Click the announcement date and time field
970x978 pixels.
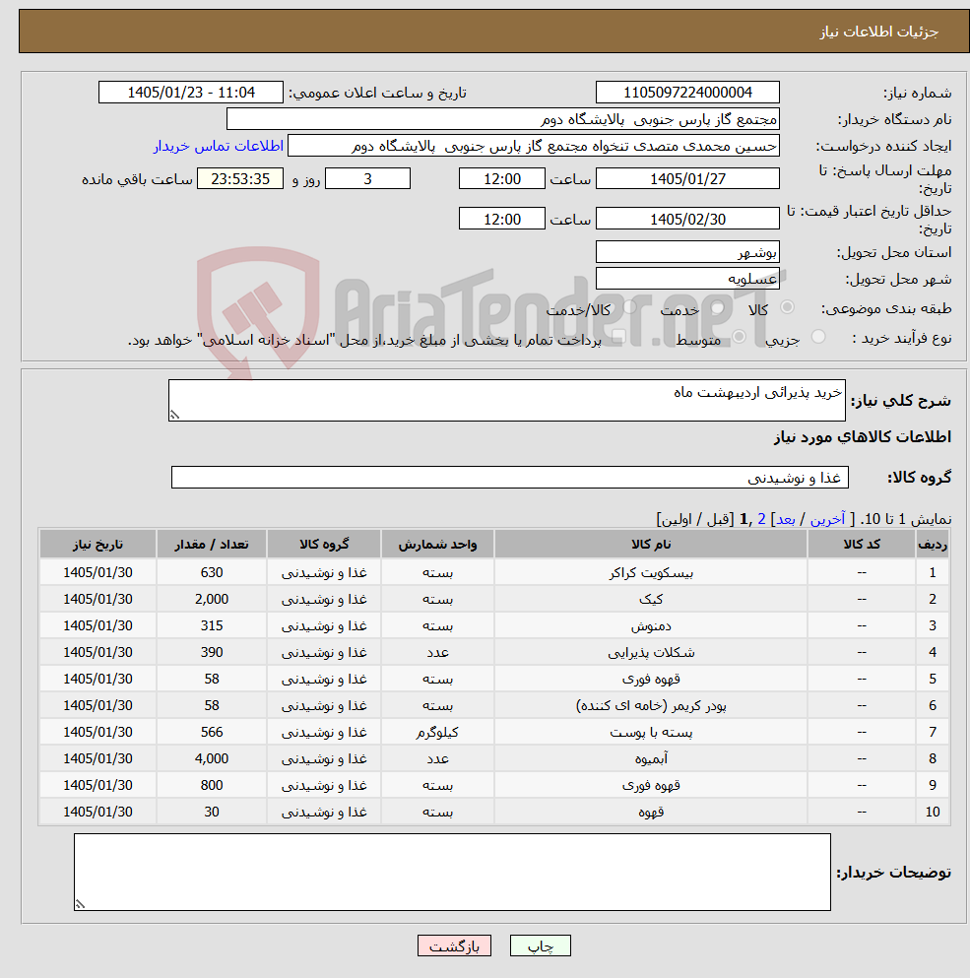(x=191, y=93)
